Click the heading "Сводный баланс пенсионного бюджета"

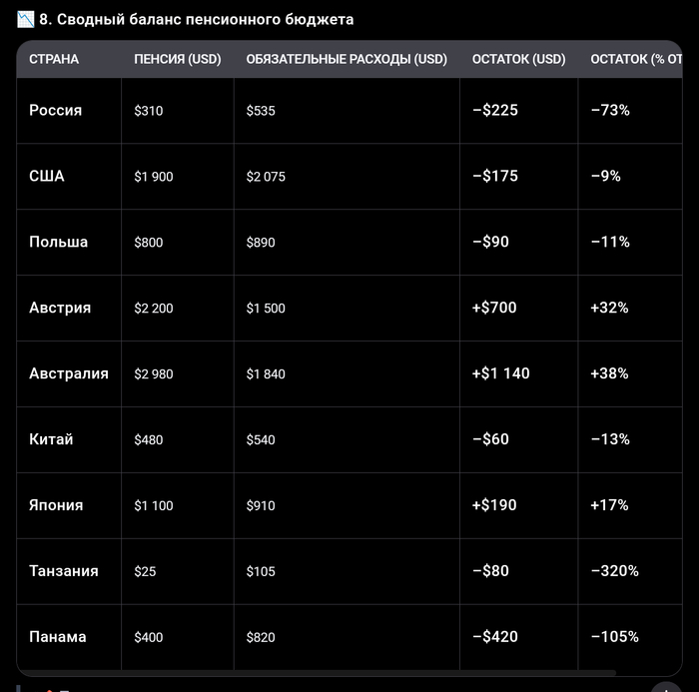click(x=205, y=19)
